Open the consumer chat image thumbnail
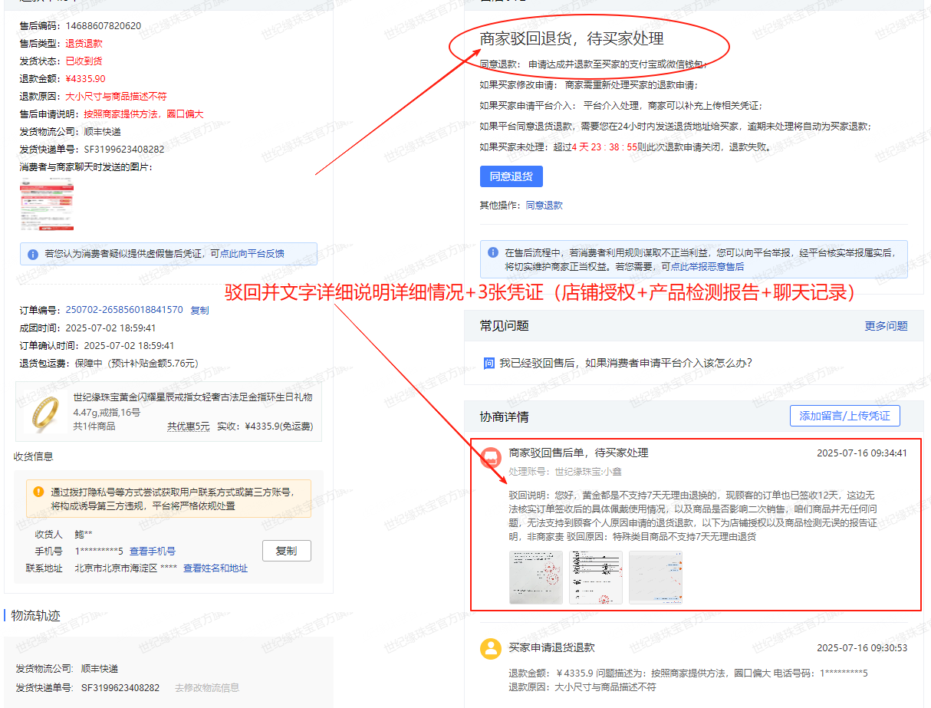 pos(47,203)
